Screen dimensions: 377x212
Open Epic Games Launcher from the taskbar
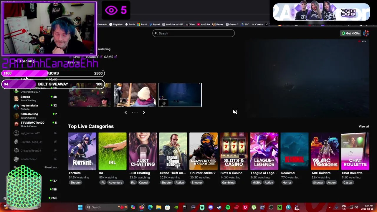coord(185,207)
